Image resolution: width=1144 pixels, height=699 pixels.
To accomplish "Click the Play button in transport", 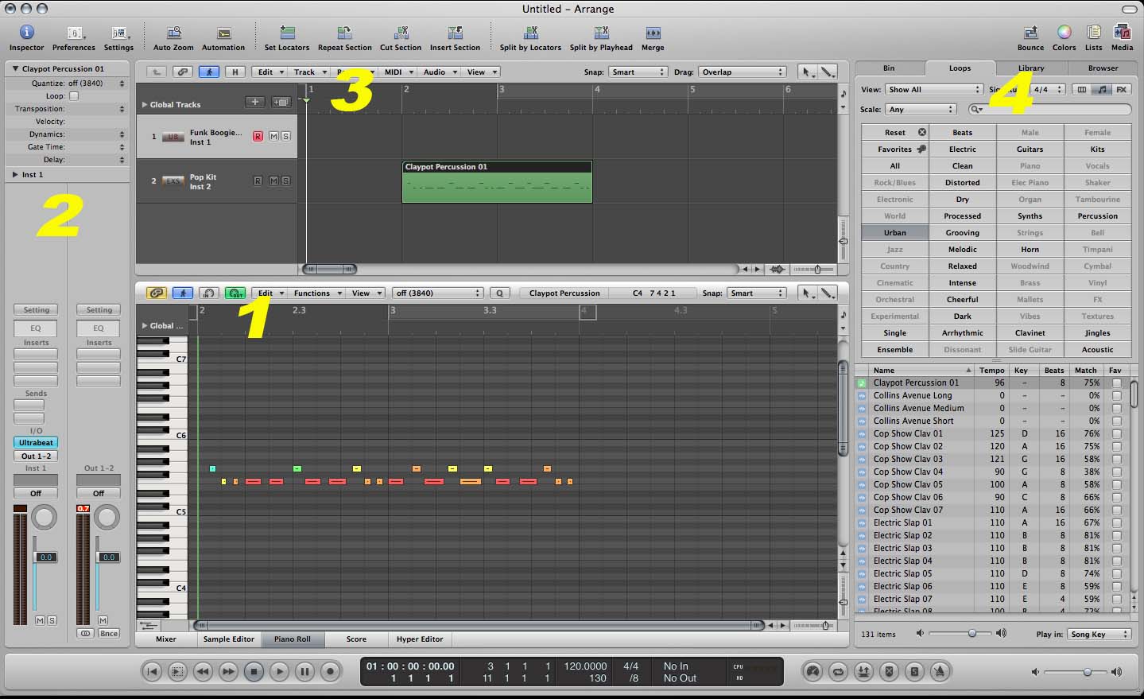I will 279,671.
